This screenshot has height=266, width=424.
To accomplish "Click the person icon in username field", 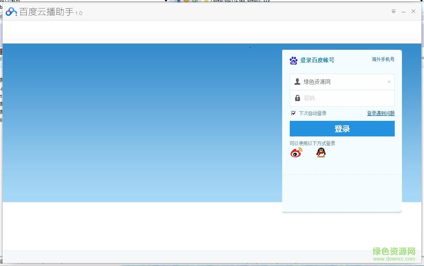I will tap(297, 81).
